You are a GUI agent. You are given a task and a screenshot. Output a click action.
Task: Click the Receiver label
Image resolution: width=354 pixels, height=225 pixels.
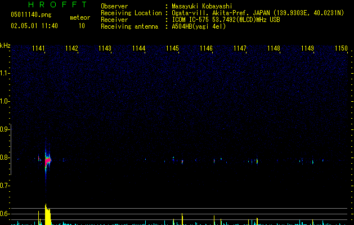click(x=114, y=20)
